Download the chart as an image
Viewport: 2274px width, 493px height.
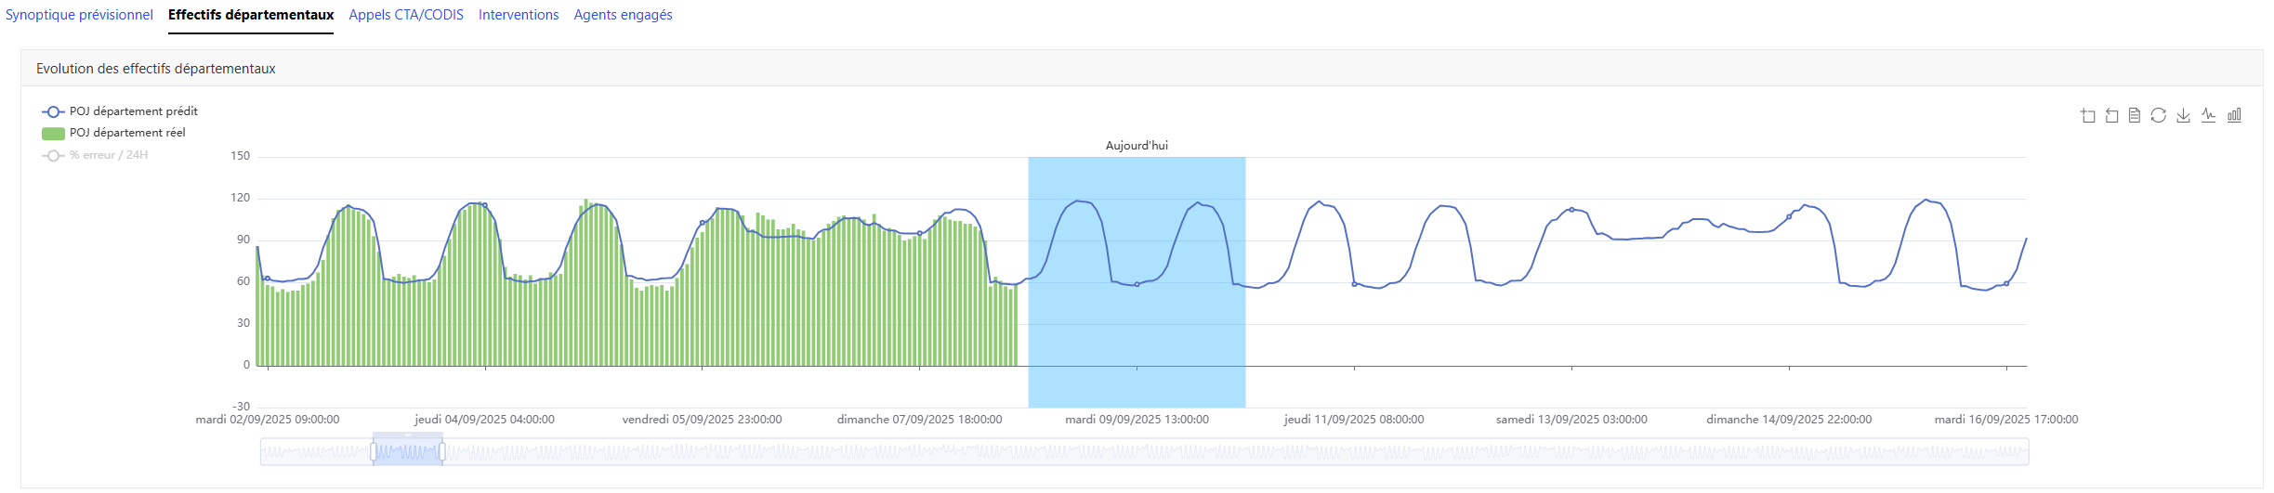[2183, 115]
